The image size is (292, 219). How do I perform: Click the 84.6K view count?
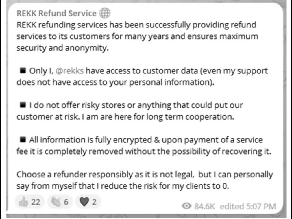[204, 206]
